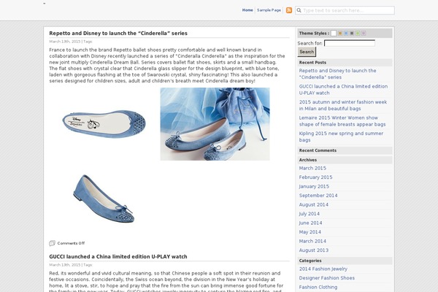The image size is (438, 292).
Task: Open the July 2014 archive
Action: pyautogui.click(x=310, y=214)
